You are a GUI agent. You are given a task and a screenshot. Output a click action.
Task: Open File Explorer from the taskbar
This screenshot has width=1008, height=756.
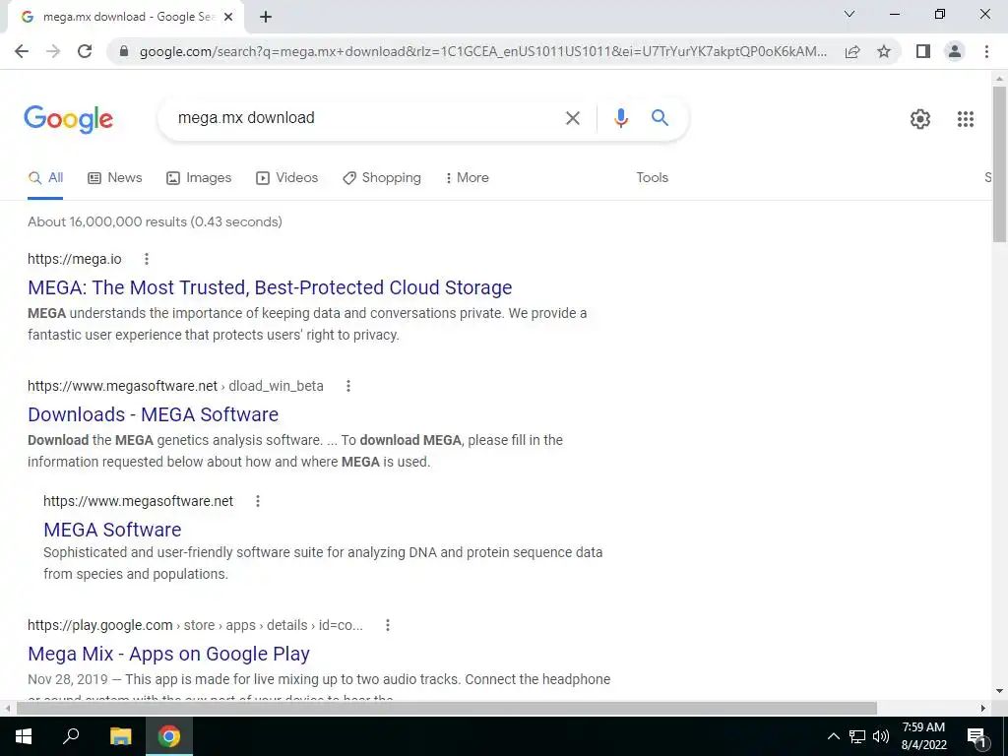pyautogui.click(x=120, y=736)
